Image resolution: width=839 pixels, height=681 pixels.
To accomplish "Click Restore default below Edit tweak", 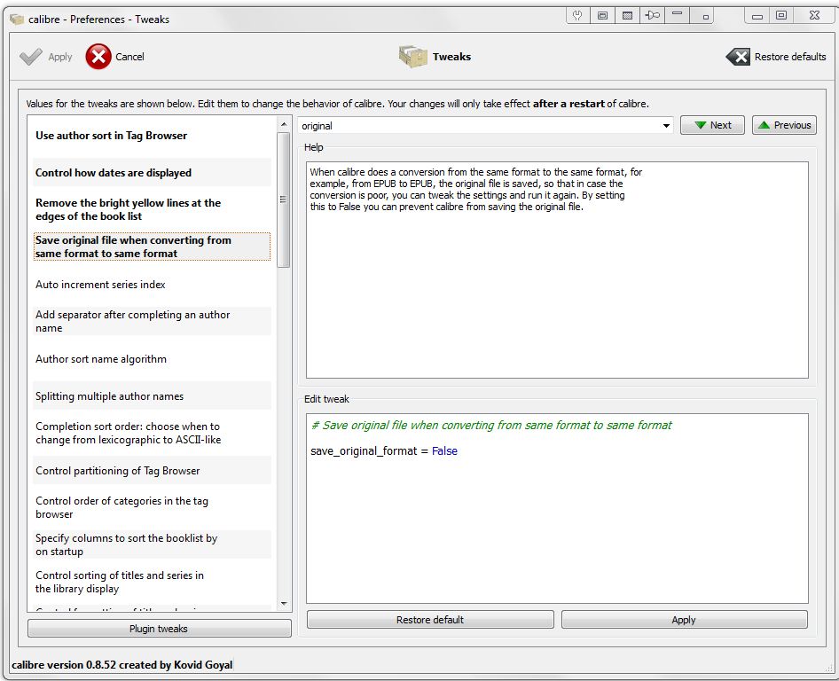I will [x=430, y=620].
